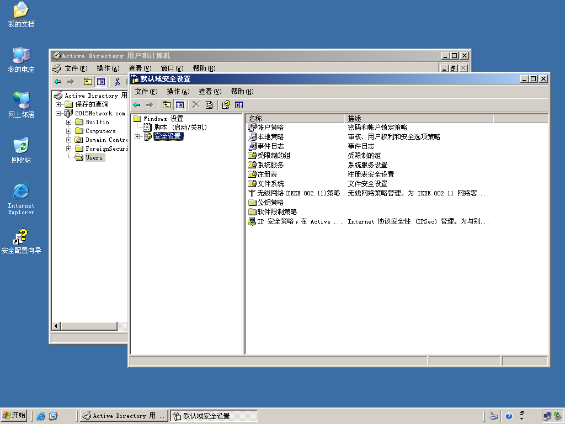Click Back arrow in Active Directory window toolbar

point(58,82)
